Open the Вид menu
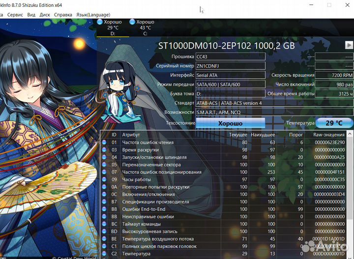354x259 pixels. (31, 15)
